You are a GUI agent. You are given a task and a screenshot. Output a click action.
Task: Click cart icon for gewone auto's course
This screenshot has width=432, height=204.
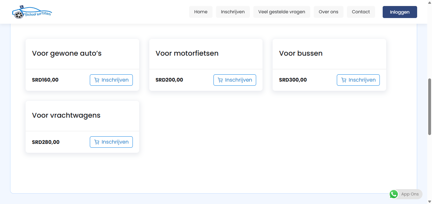(97, 80)
